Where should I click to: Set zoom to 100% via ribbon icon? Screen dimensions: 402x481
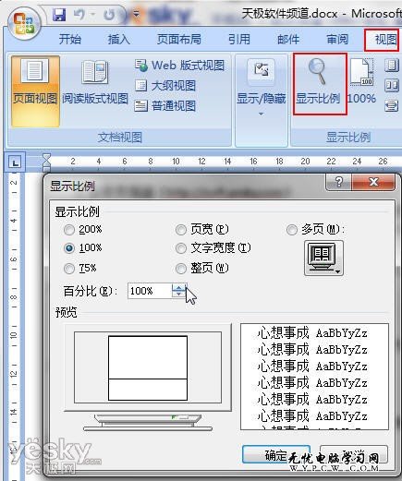point(362,81)
